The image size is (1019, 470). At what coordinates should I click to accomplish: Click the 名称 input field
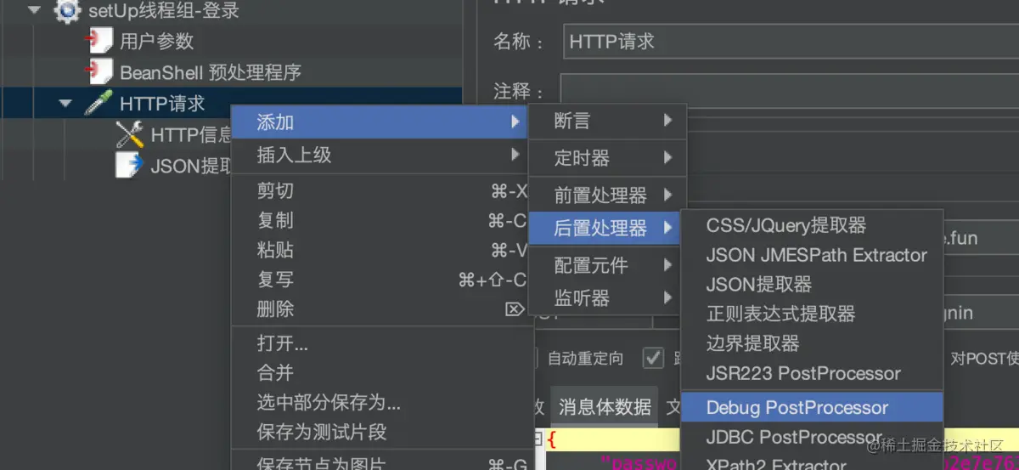(791, 41)
